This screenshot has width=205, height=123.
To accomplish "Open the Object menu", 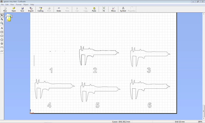I will [26, 4].
